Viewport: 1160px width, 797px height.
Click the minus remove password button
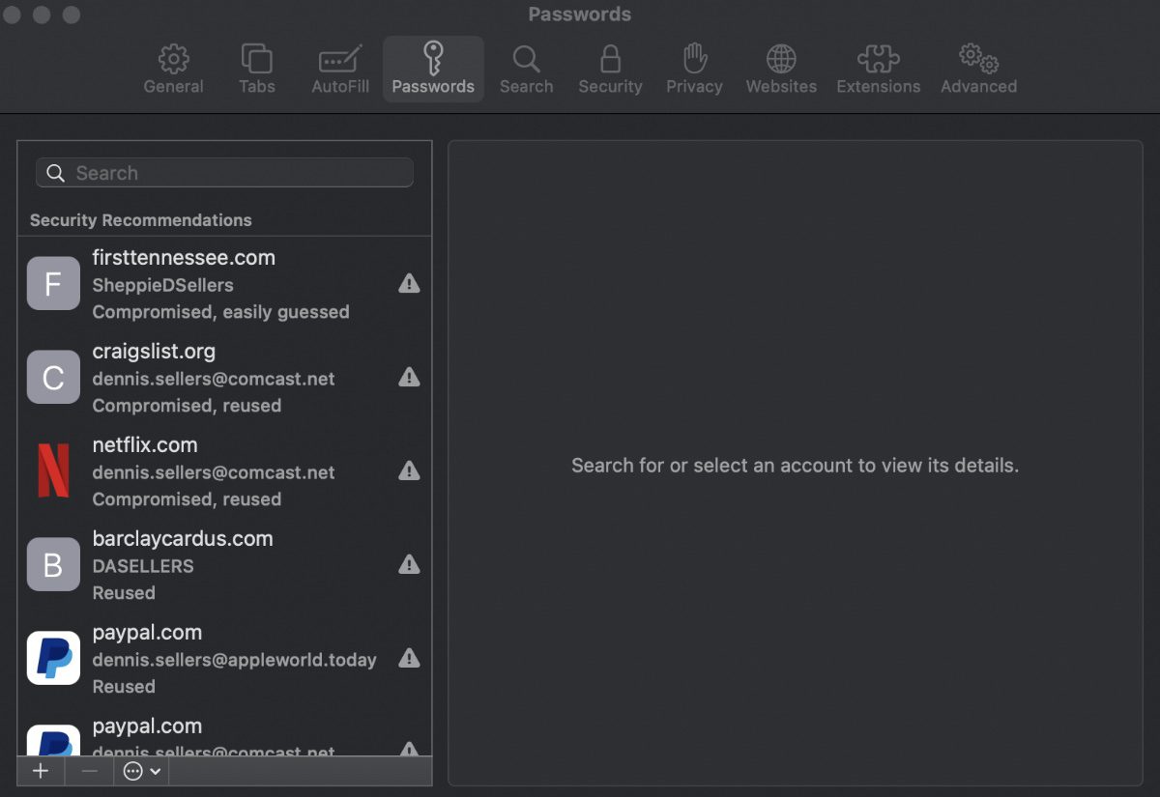pos(90,771)
